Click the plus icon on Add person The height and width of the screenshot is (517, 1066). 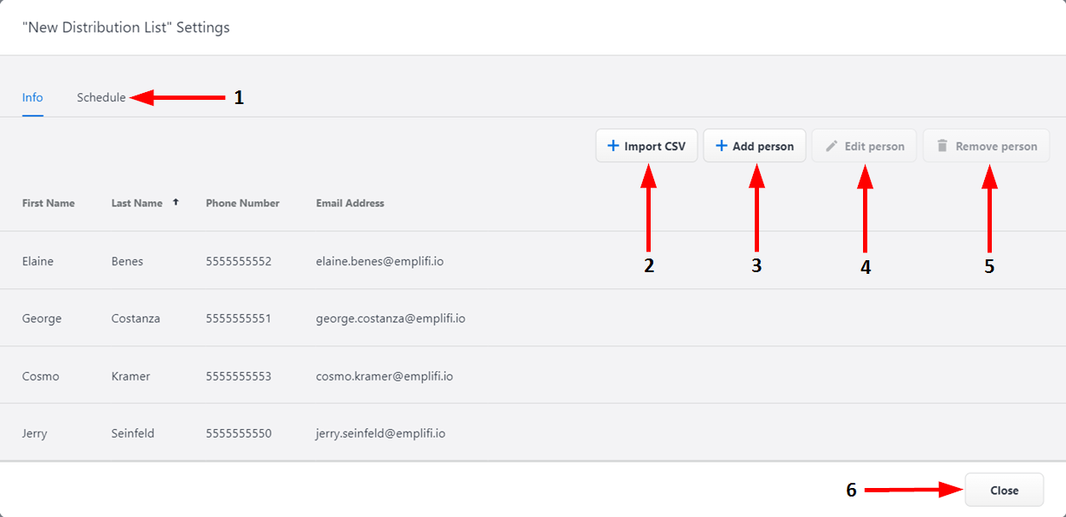coord(721,146)
